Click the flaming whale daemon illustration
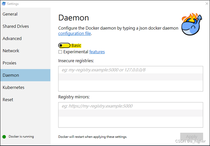This screenshot has height=146, width=210. [192, 24]
